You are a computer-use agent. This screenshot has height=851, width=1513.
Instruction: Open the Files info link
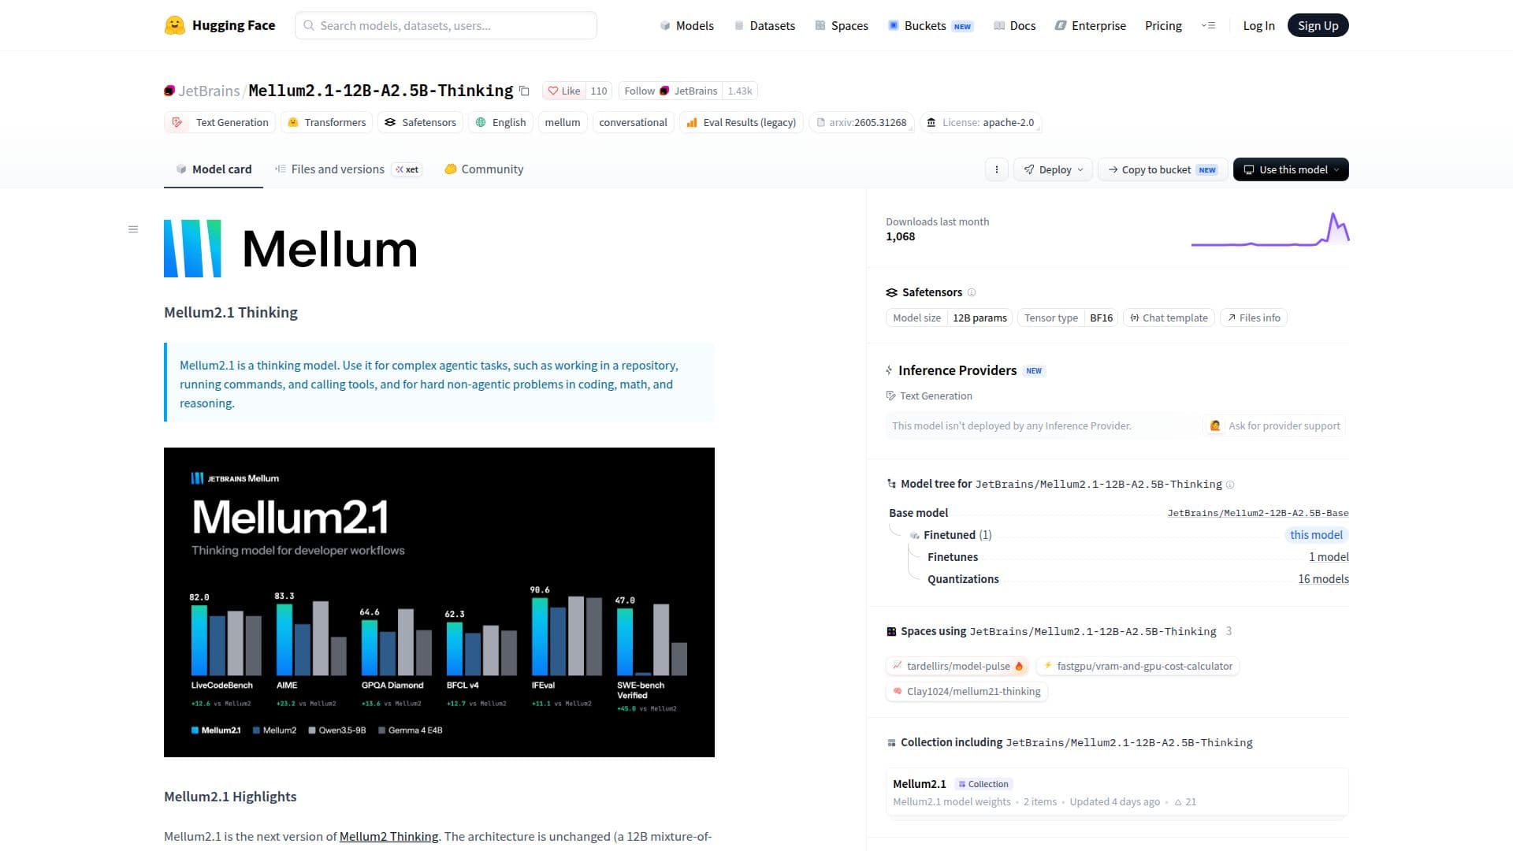(x=1254, y=318)
